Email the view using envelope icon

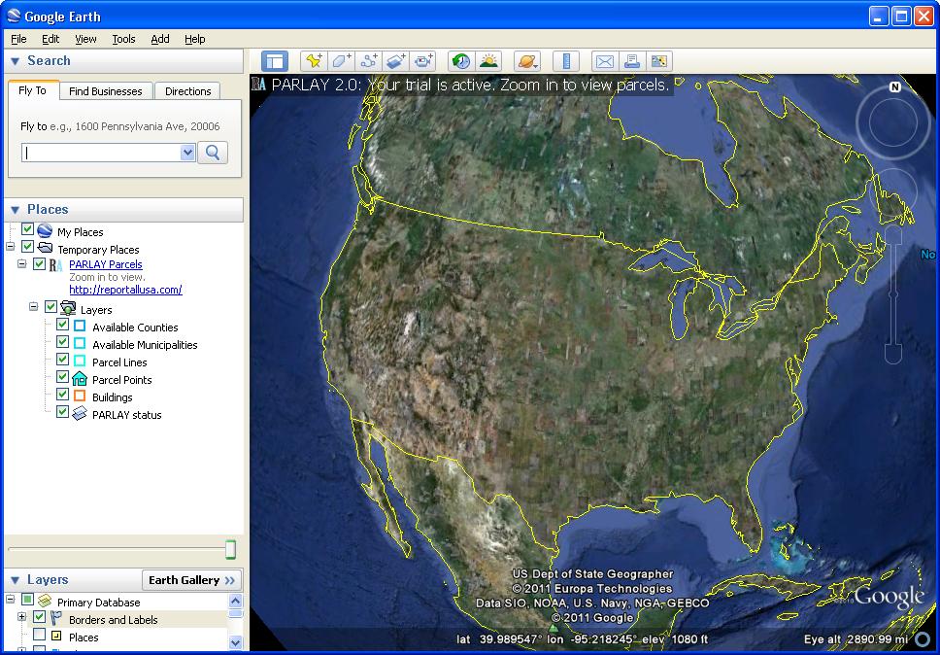point(605,61)
